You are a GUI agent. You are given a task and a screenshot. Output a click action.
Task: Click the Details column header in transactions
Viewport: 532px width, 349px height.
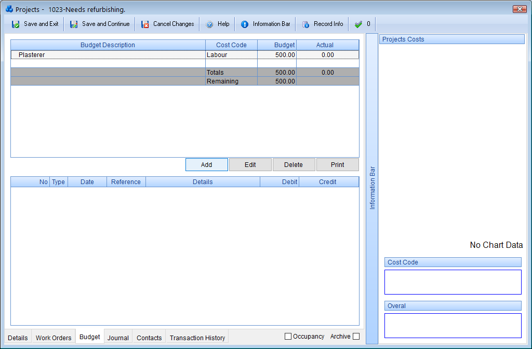tap(203, 182)
